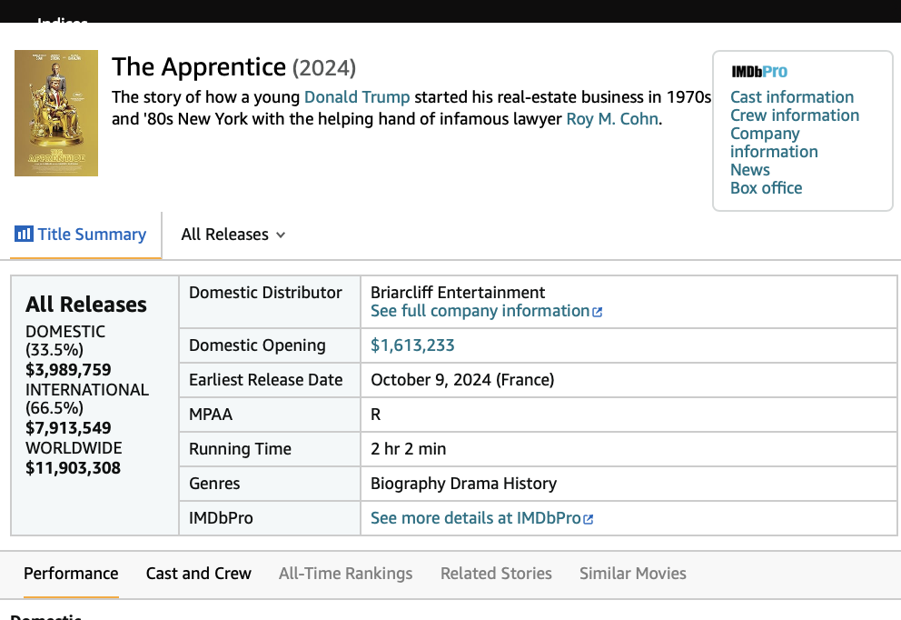The image size is (901, 620).
Task: Click the All Releases chevron arrow
Action: (281, 235)
